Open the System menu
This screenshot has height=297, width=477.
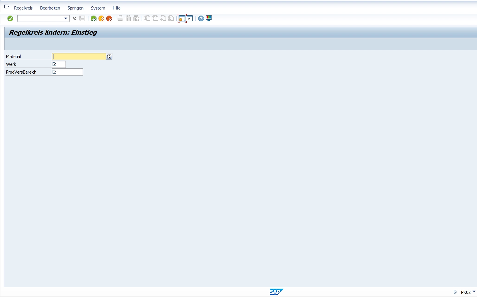(98, 8)
